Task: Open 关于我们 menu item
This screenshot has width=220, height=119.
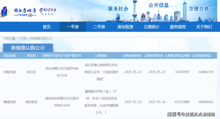Action: [204, 27]
